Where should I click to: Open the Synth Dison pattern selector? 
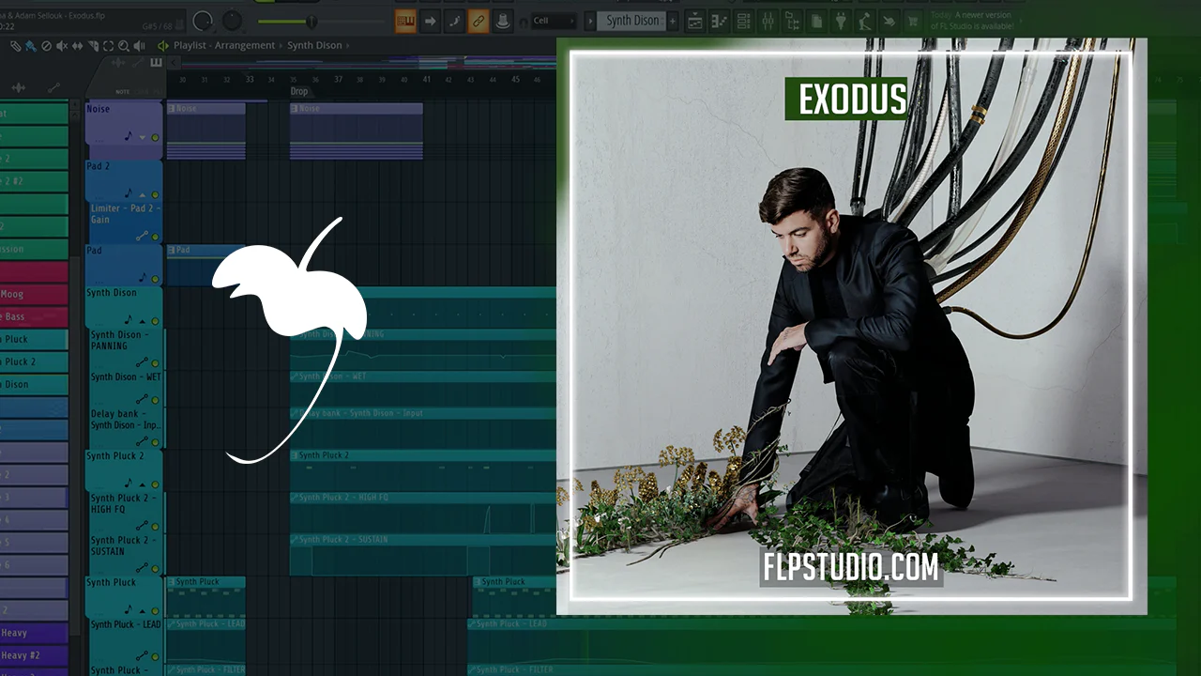click(631, 21)
